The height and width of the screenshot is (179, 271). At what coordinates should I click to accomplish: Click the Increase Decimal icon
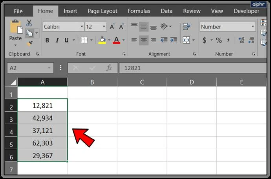coord(241,40)
